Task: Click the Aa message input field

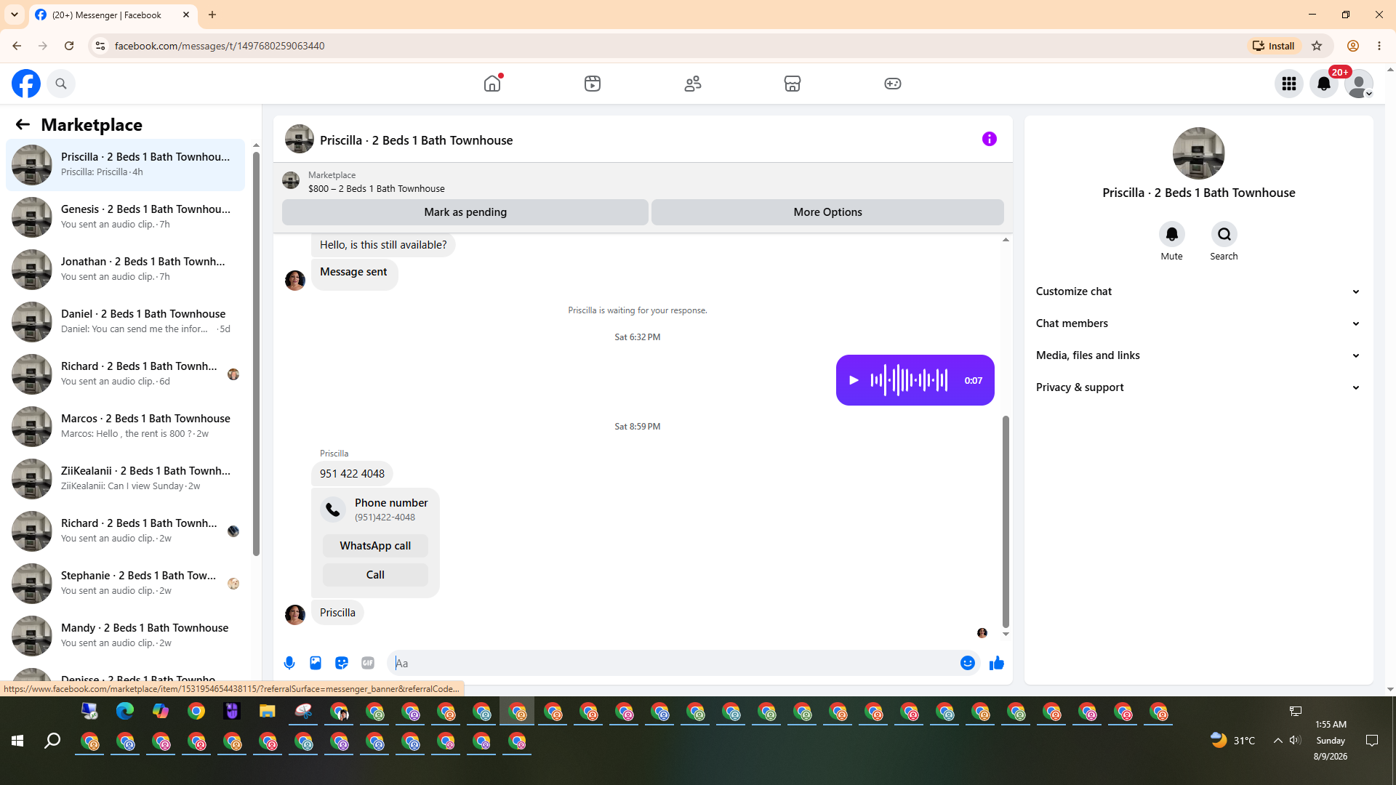Action: pos(675,663)
